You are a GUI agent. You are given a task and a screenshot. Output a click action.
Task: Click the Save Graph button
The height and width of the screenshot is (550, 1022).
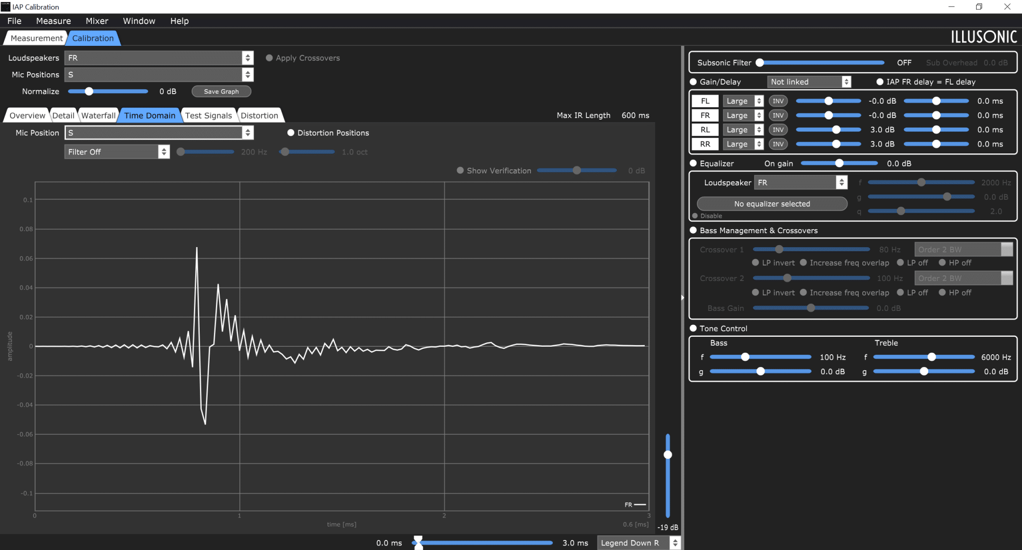pos(221,92)
